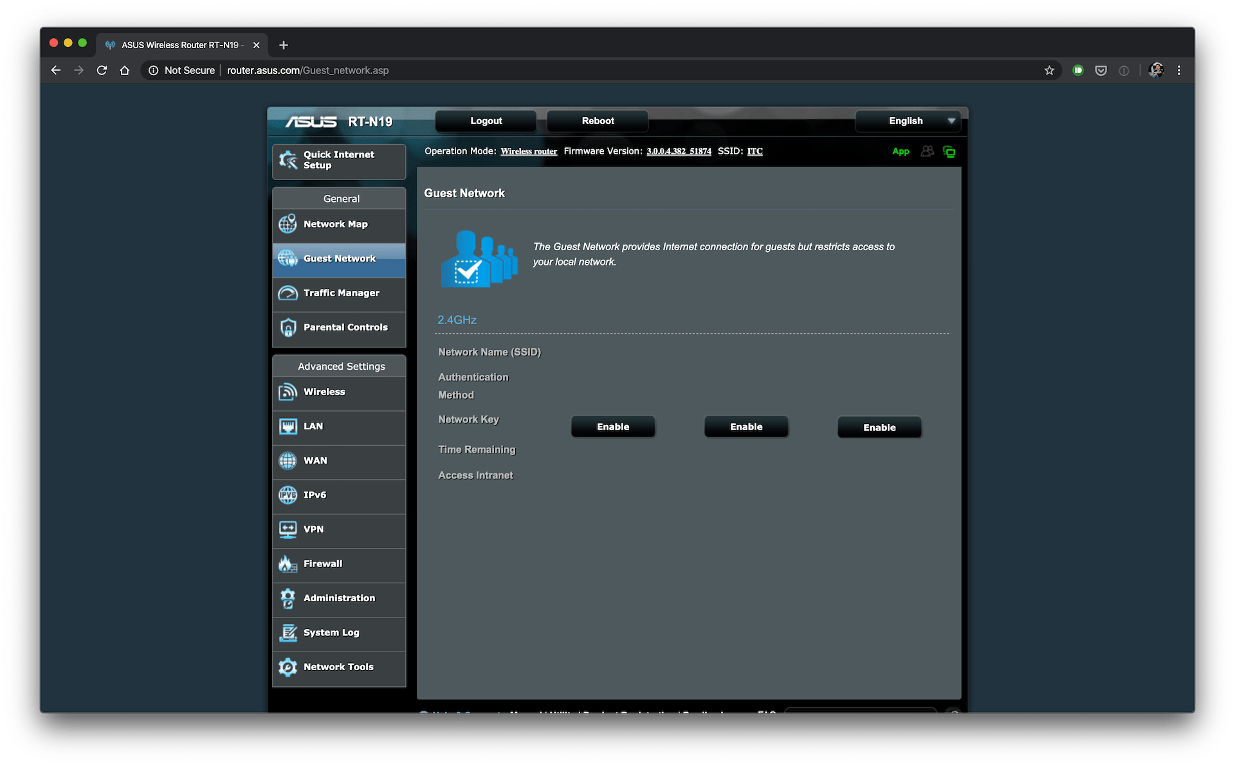Image resolution: width=1235 pixels, height=766 pixels.
Task: Open the Chrome profile avatar
Action: [1156, 71]
